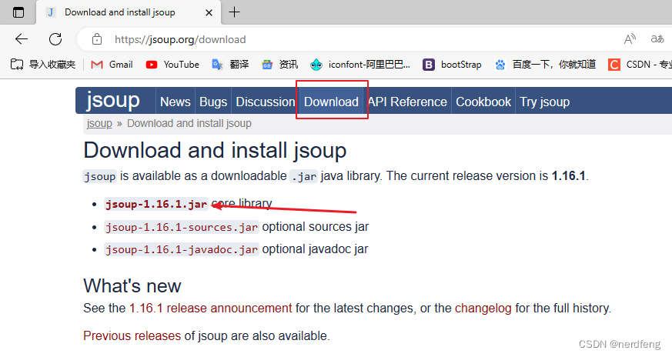Download jsoup-1.16.1-javadoc.jar
This screenshot has height=357, width=672.
182,249
